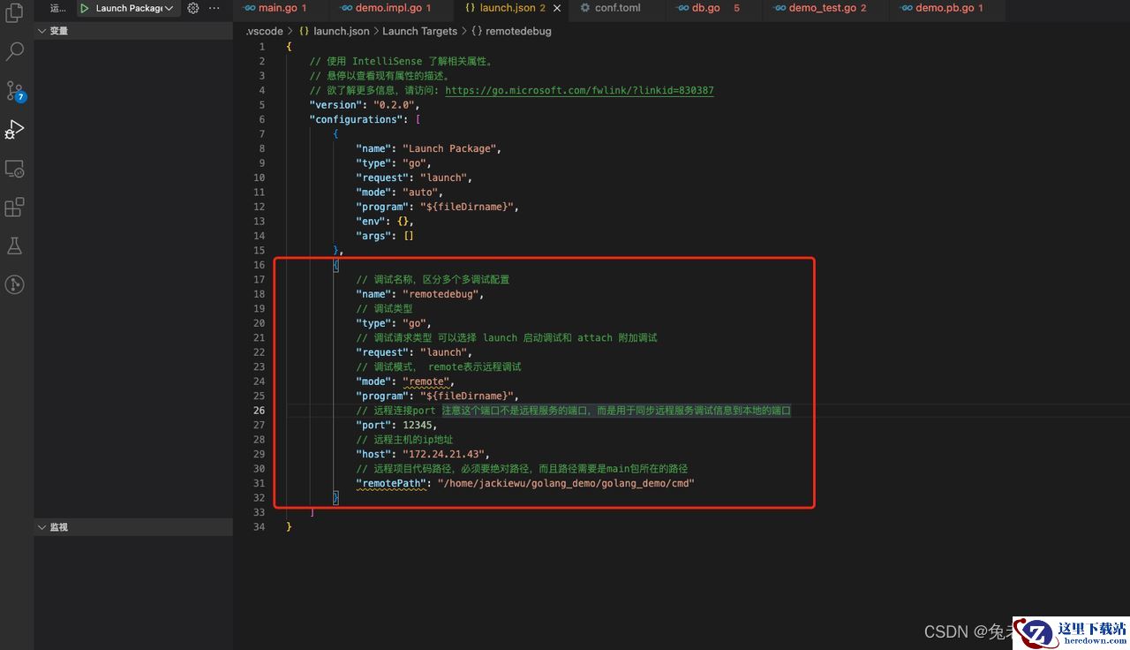Click the launch.json breadcrumb

tap(341, 31)
